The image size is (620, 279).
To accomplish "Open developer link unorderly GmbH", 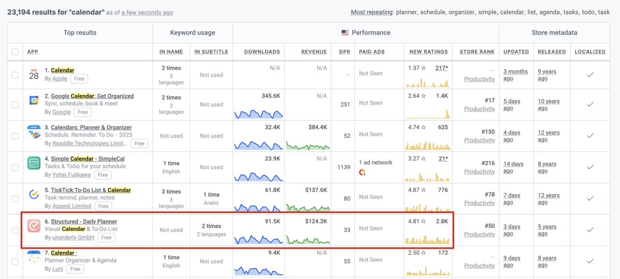I will coord(73,238).
